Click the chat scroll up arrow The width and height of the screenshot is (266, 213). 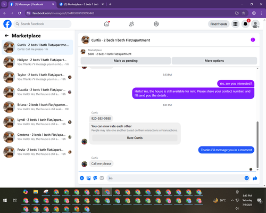coord(257,69)
